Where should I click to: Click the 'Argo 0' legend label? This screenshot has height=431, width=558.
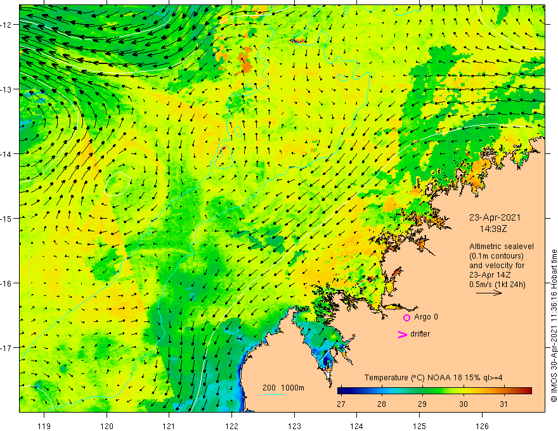(x=426, y=317)
